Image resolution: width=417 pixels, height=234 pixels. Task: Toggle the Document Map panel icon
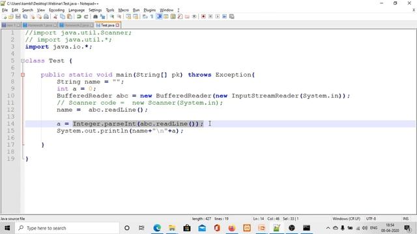coord(173,16)
